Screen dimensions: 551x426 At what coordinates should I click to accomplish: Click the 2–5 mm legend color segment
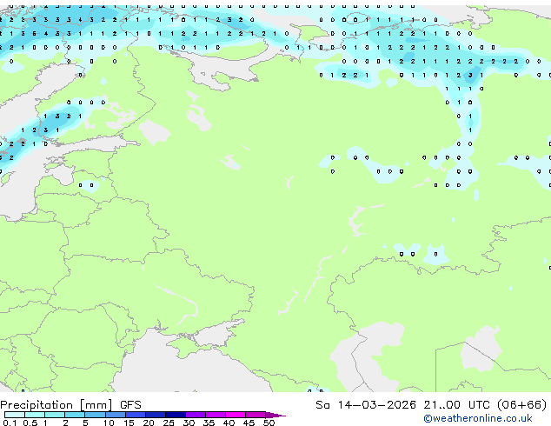[75, 415]
